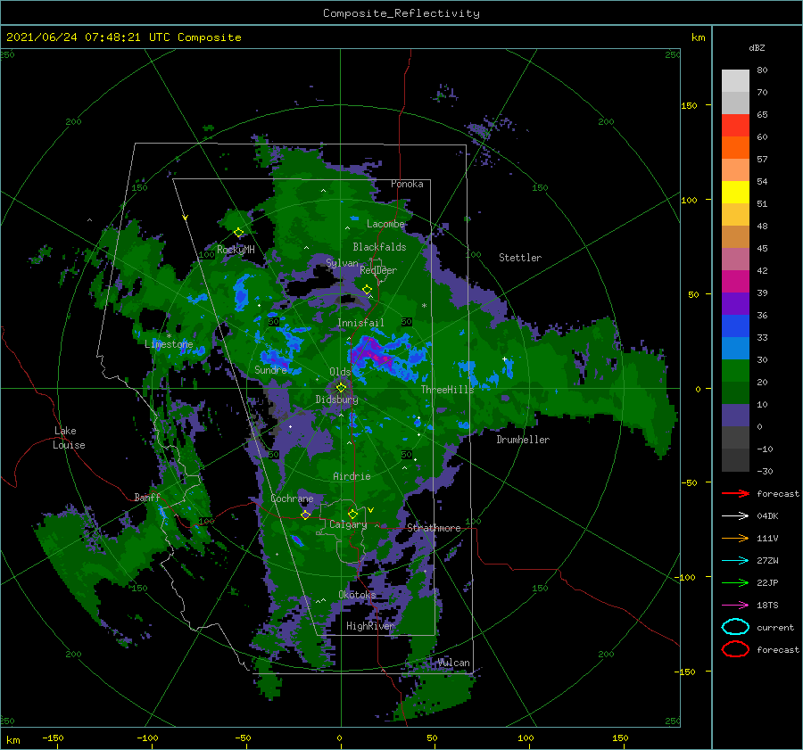The width and height of the screenshot is (803, 750).
Task: Click the Banff town label
Action: [147, 498]
